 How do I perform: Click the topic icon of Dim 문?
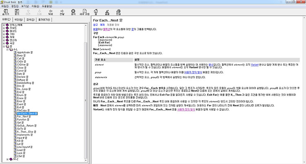15,86
